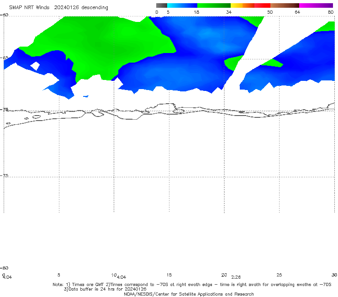This screenshot has width=338, height=297.
Task: Click the '3)Data buffer is 24 hrs' note
Action: [105, 289]
